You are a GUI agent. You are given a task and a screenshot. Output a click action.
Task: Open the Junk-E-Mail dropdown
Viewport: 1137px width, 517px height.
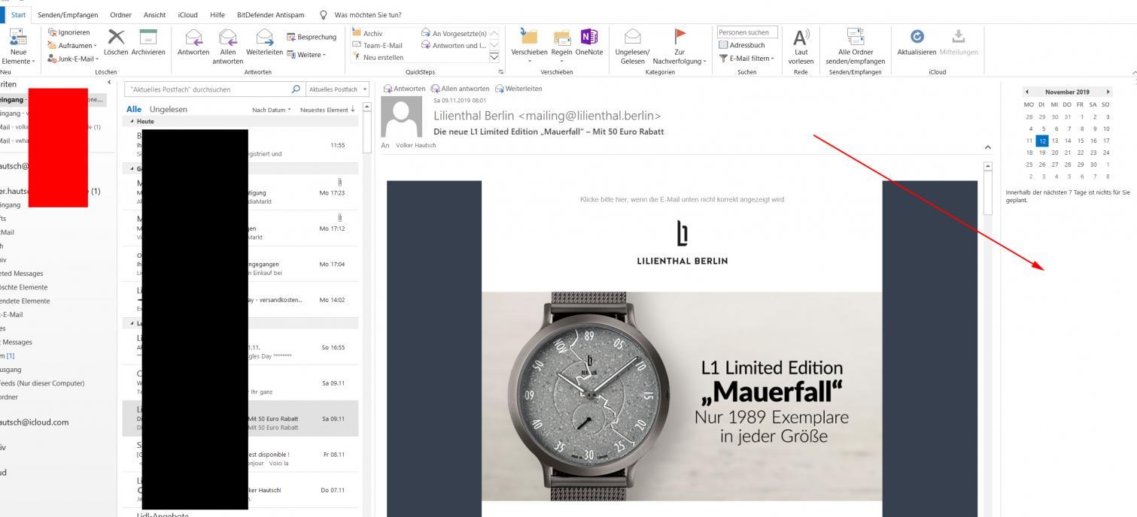click(73, 59)
